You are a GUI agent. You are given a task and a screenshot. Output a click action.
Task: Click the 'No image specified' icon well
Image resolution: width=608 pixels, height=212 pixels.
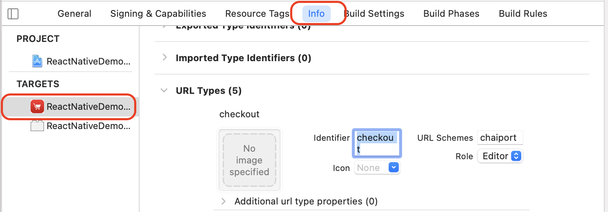click(x=249, y=160)
